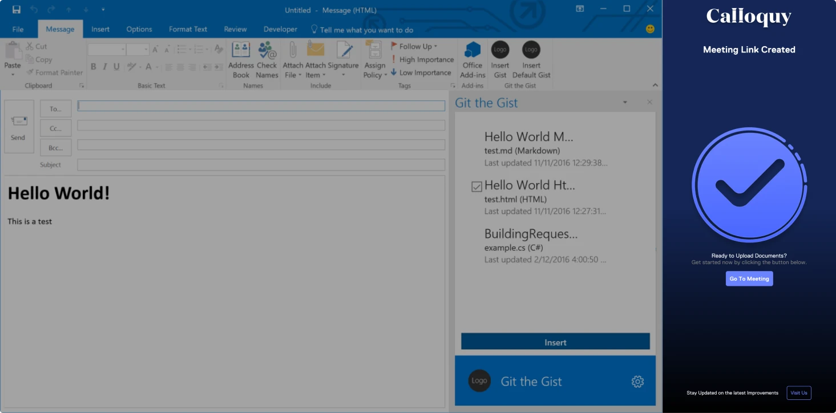Expand the Paste options arrow

(x=13, y=74)
